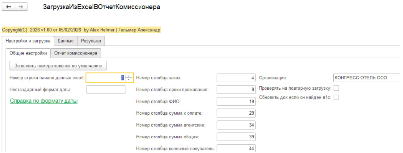Screen dimensions: 403x153
Task: Select the 'Номер столбца ФИО' field
Action: (x=236, y=101)
